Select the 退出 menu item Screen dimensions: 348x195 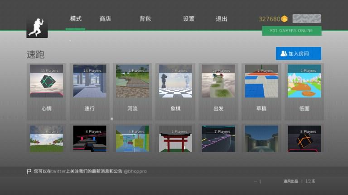click(222, 19)
